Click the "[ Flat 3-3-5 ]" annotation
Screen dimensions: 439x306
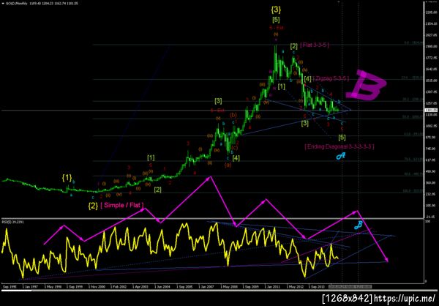[x=315, y=45]
